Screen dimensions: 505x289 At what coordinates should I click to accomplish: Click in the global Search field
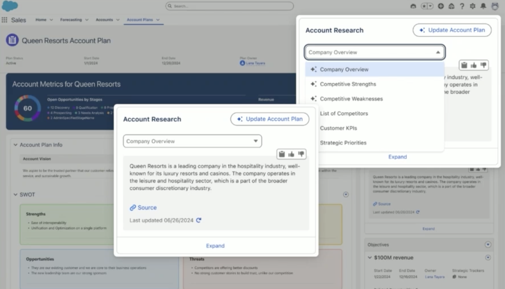(230, 6)
